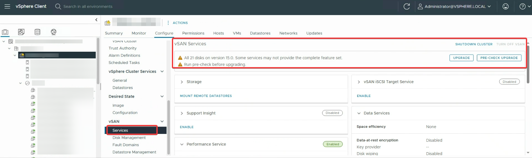532x158 pixels.
Task: Expand the Storage card
Action: click(x=182, y=82)
